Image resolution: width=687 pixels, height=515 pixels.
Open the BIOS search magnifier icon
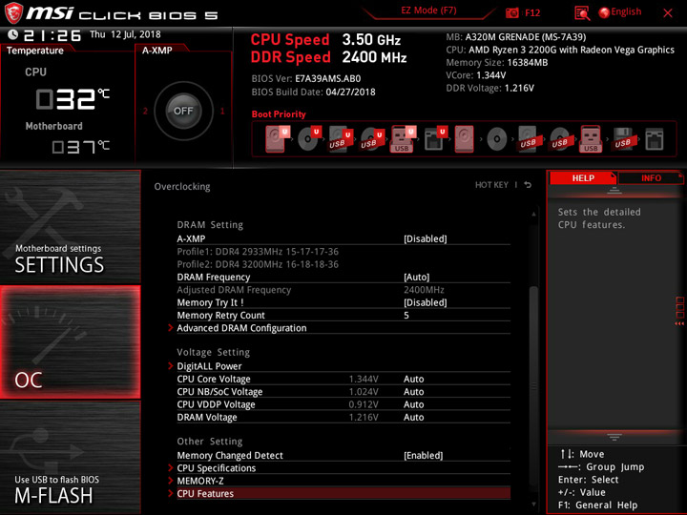582,13
